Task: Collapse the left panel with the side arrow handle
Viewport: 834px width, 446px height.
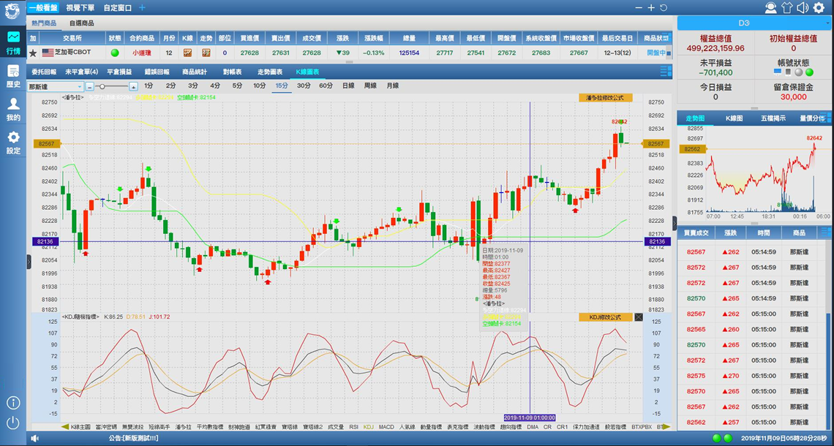Action: click(x=29, y=261)
